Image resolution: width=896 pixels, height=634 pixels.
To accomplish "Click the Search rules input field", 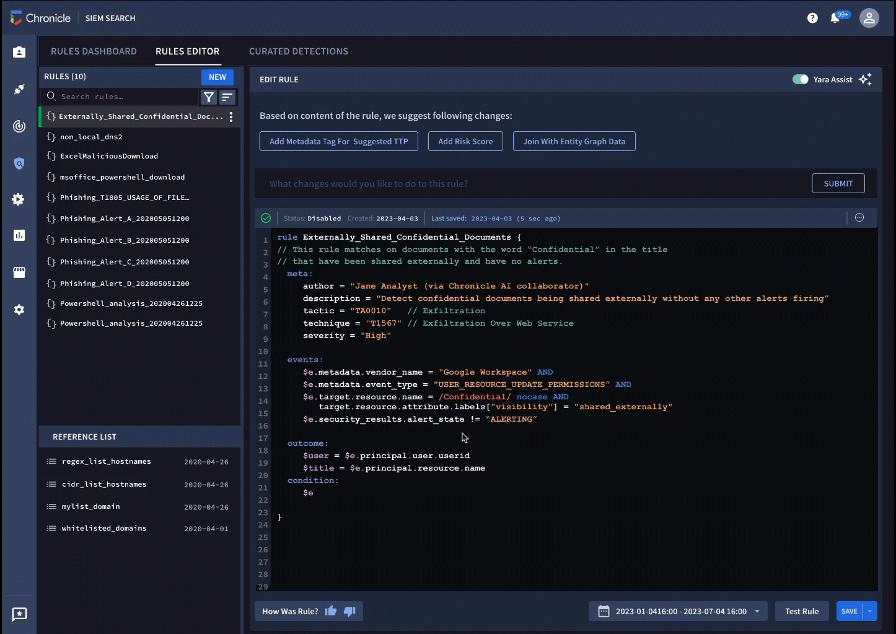I will (x=121, y=97).
